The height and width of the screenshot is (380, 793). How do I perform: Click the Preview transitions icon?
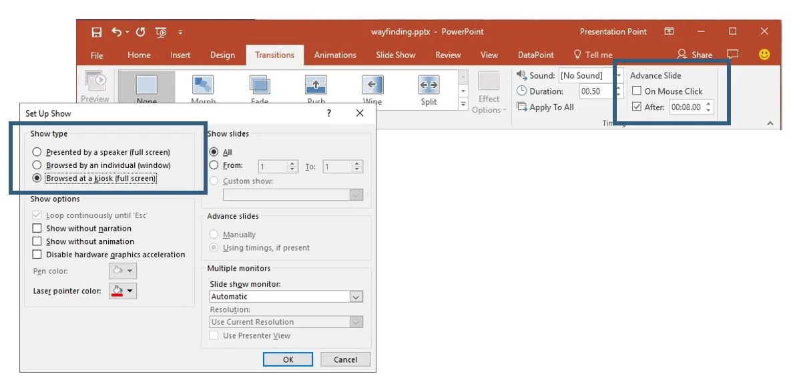click(95, 81)
